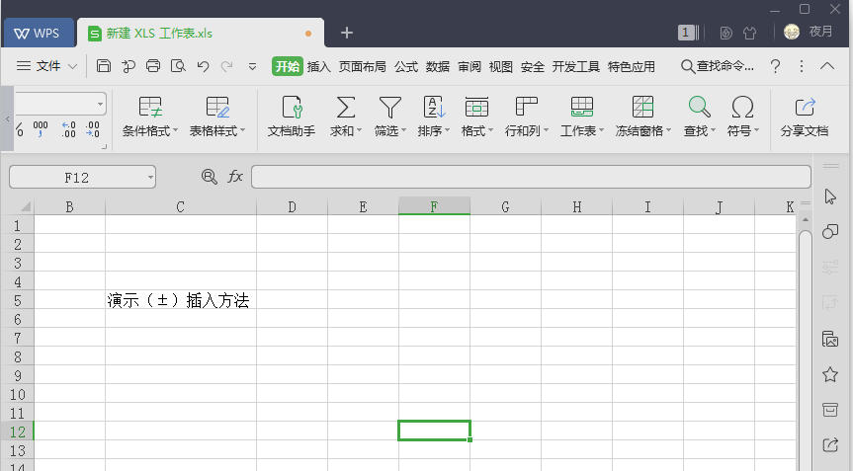
Task: Select row 12 header
Action: tap(17, 432)
